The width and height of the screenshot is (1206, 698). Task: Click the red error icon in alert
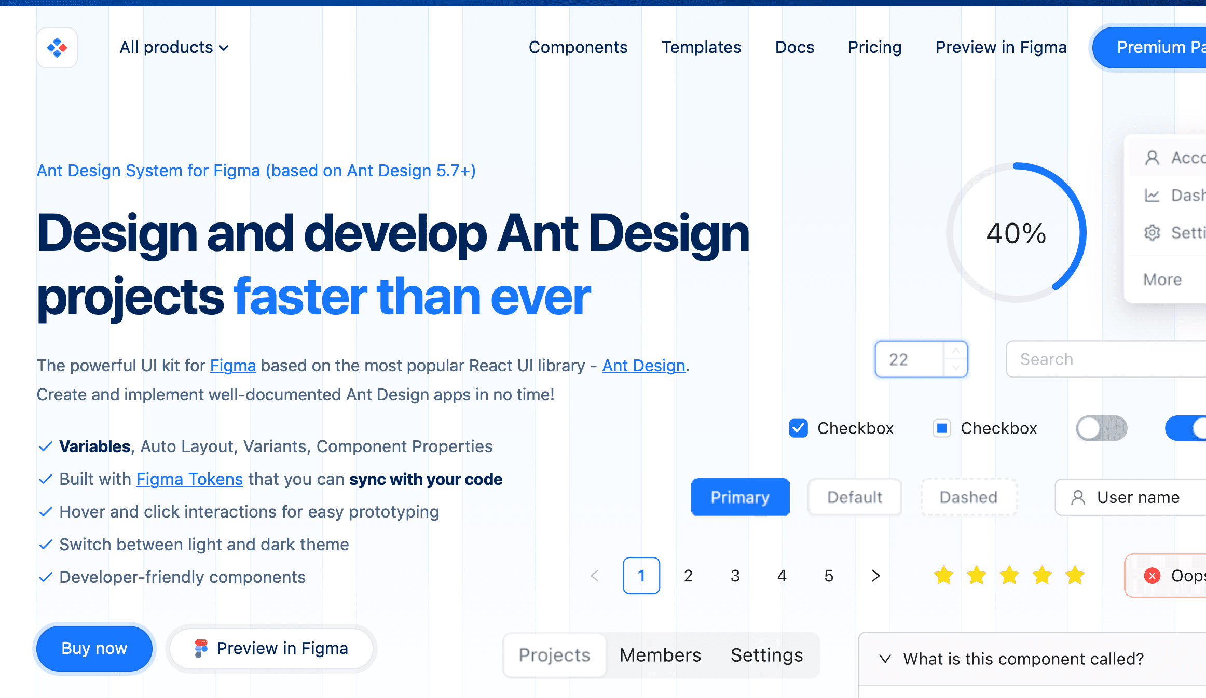pos(1152,576)
